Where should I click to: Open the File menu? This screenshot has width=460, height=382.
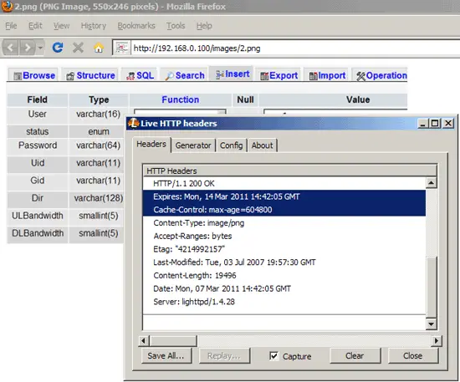pyautogui.click(x=11, y=26)
